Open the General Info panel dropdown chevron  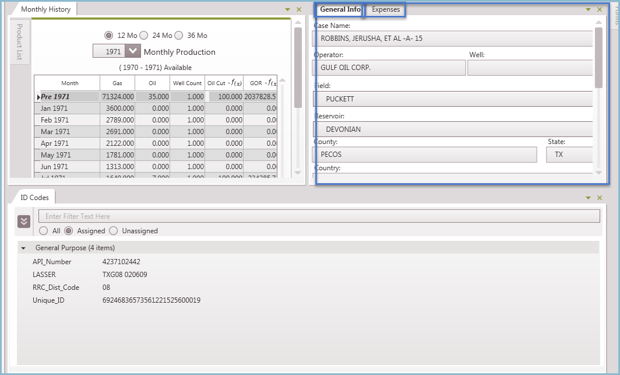tap(588, 9)
